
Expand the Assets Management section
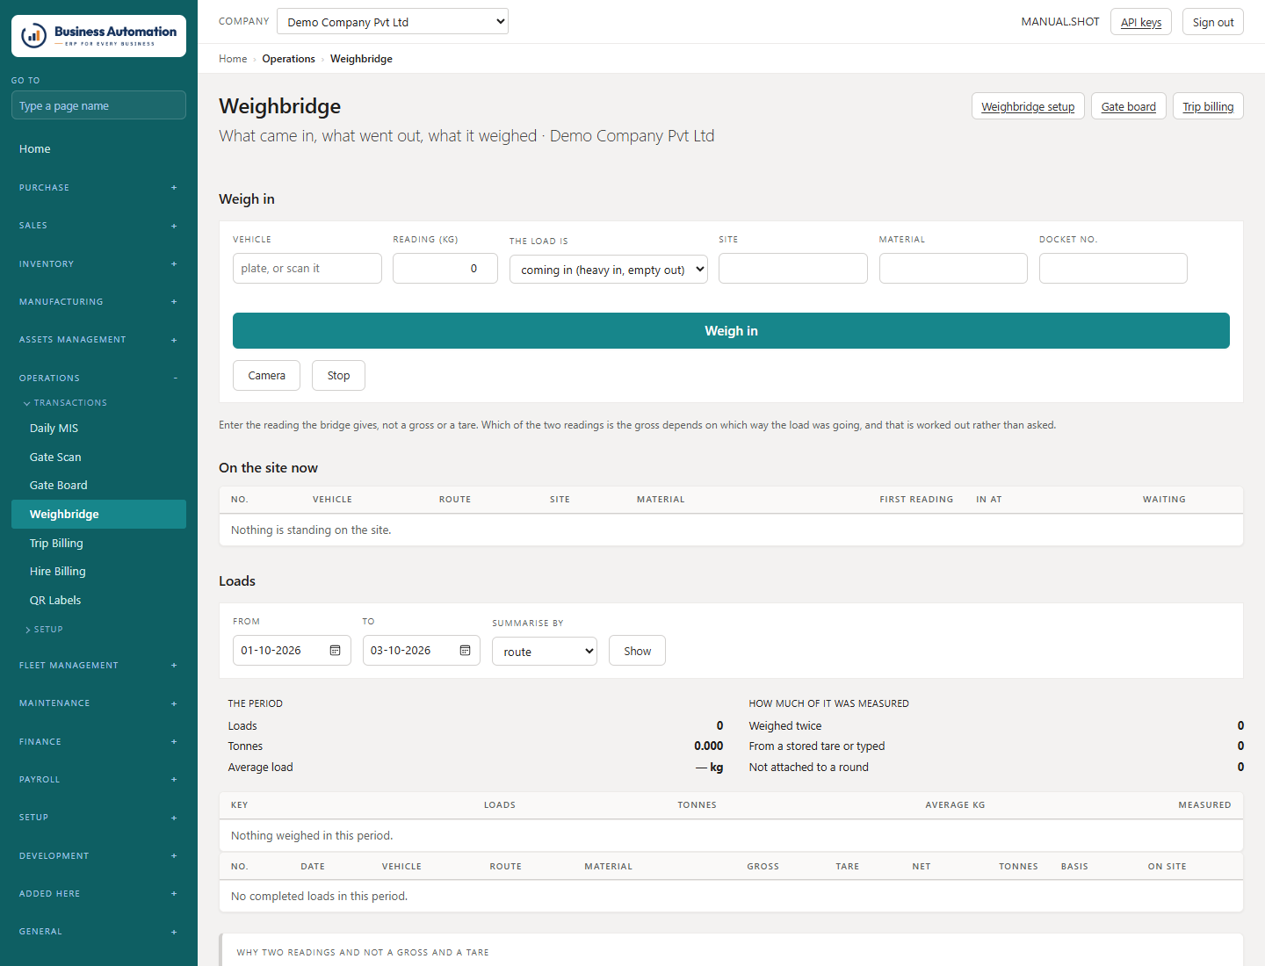pyautogui.click(x=98, y=340)
